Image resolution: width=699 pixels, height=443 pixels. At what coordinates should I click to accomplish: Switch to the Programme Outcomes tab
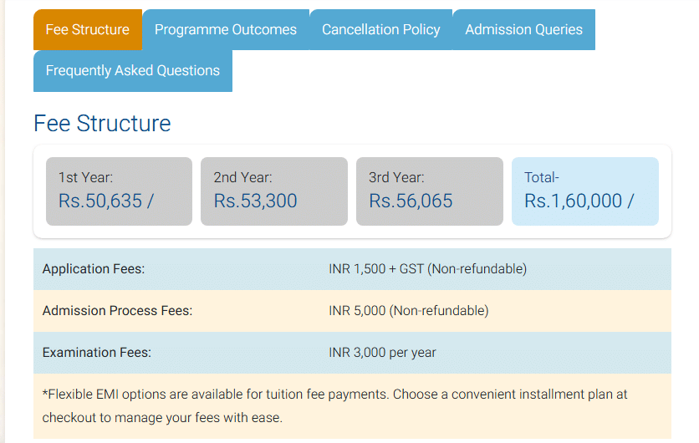pyautogui.click(x=226, y=29)
